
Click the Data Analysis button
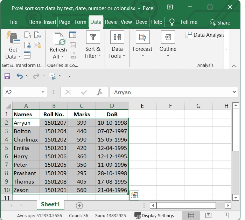click(x=205, y=35)
